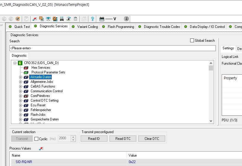Click the blue network topology toolbar icon
242x166 pixels.
pyautogui.click(x=48, y=19)
